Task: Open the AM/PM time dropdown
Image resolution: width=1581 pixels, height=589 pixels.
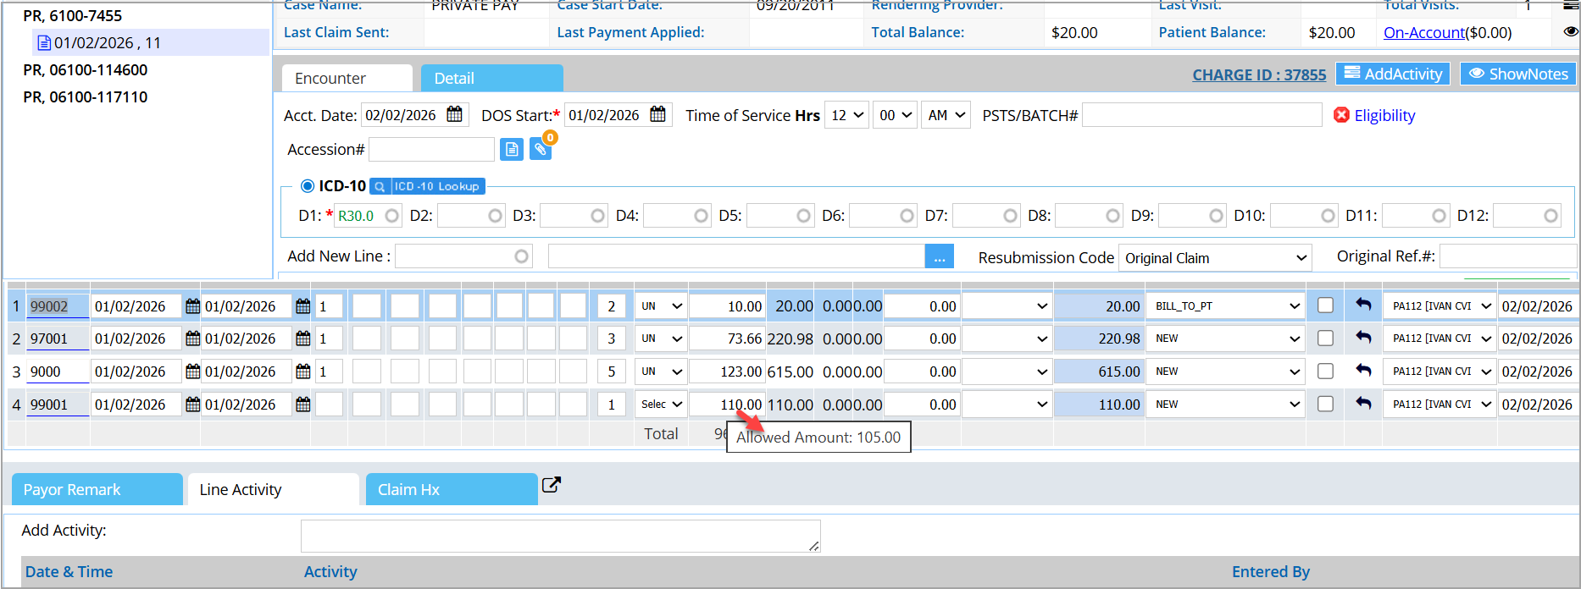Action: point(946,115)
